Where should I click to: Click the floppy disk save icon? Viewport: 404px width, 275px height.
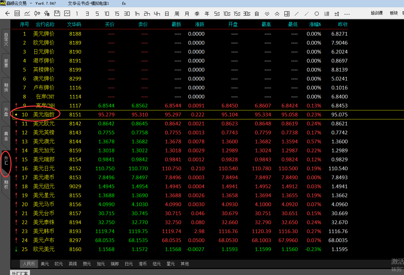click(x=57, y=14)
